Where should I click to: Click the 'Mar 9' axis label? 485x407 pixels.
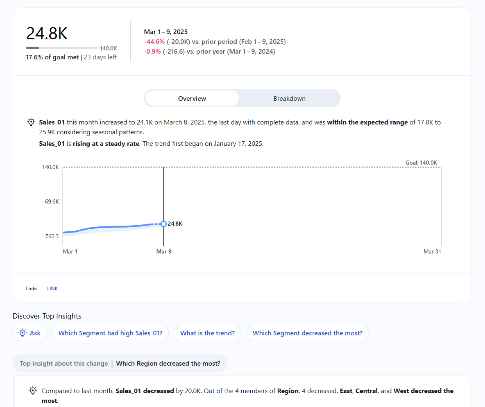pos(163,251)
